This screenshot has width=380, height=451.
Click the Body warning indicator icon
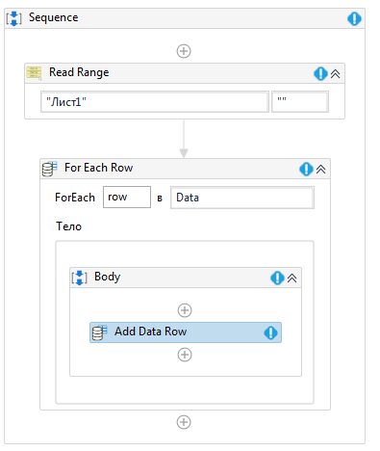click(x=277, y=278)
